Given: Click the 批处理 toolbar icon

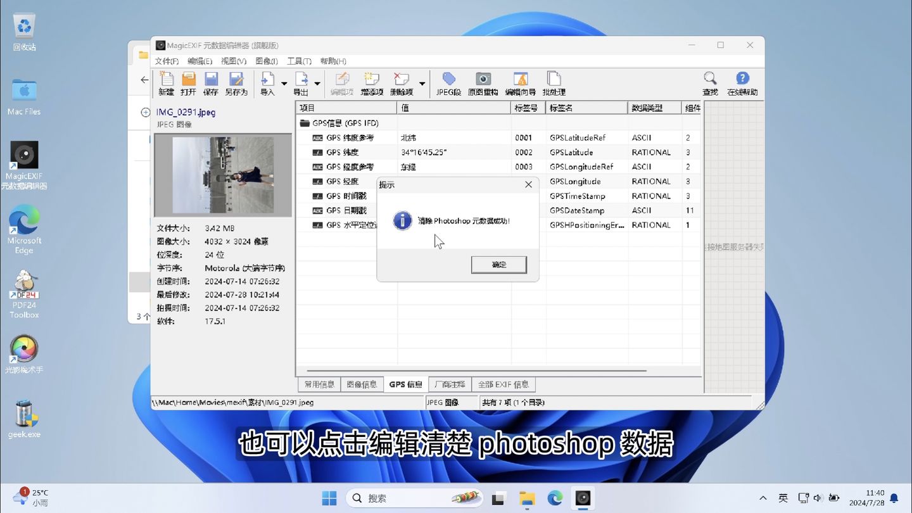Looking at the screenshot, I should [554, 84].
